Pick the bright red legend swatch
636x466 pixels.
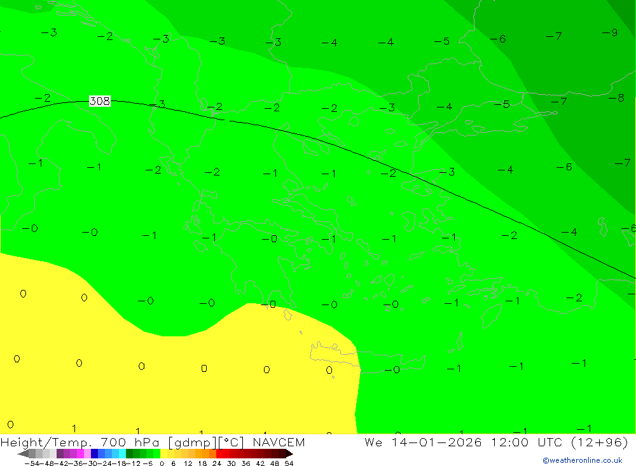220,453
